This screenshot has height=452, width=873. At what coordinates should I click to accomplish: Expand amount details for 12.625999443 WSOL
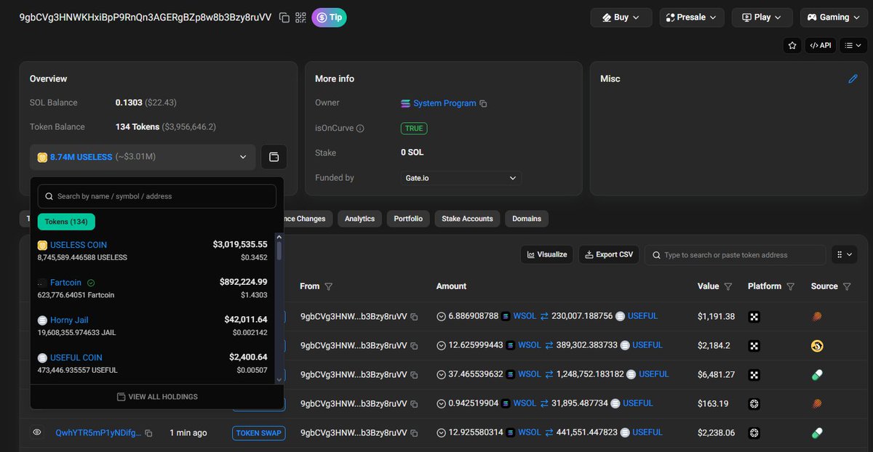tap(441, 345)
